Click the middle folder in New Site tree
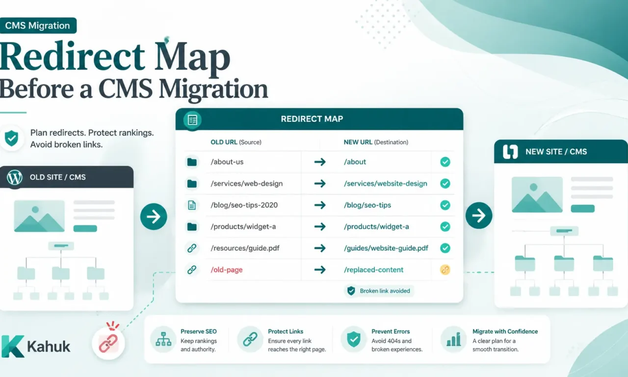 [x=564, y=263]
